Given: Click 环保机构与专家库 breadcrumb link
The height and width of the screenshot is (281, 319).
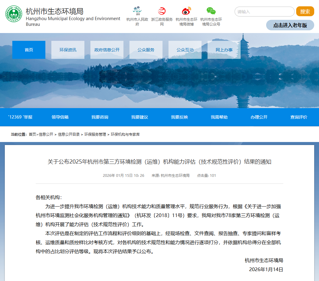Looking at the screenshot, I should tap(125, 134).
